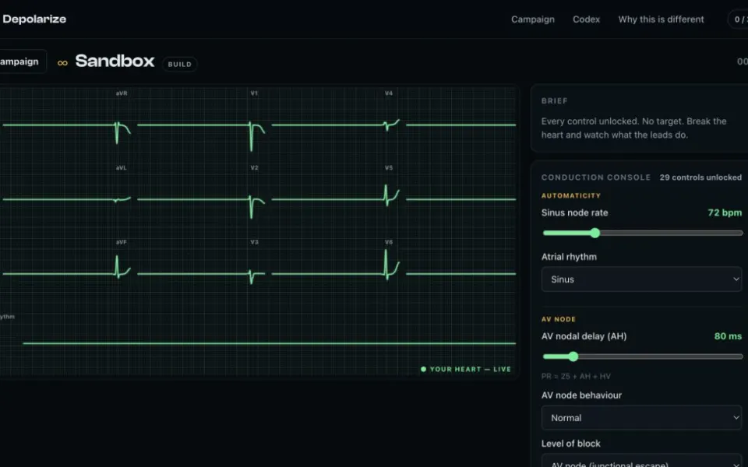The image size is (748, 467).
Task: Click the Sandbox title heading
Action: [115, 61]
